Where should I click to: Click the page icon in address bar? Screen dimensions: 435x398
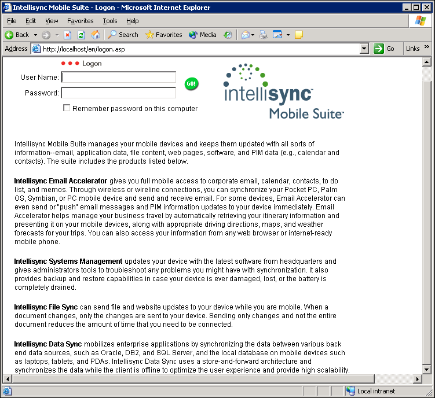point(36,49)
